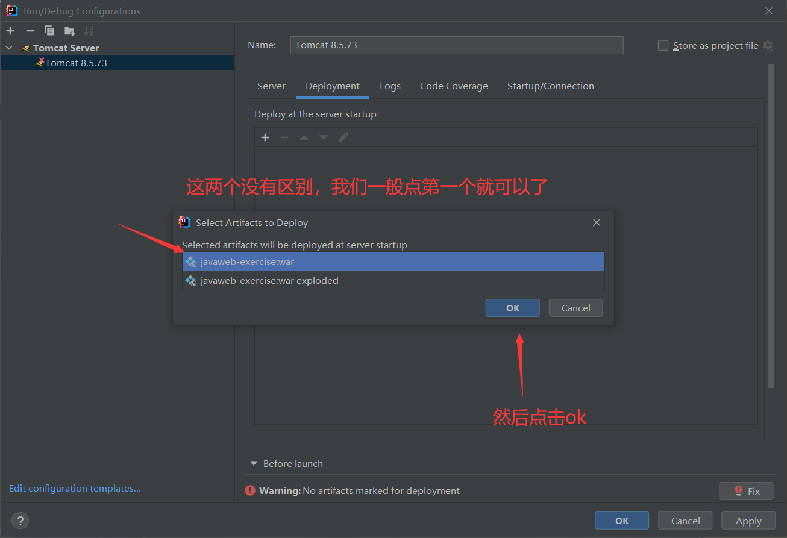The height and width of the screenshot is (538, 787).
Task: Open the Logs tab
Action: pos(390,86)
